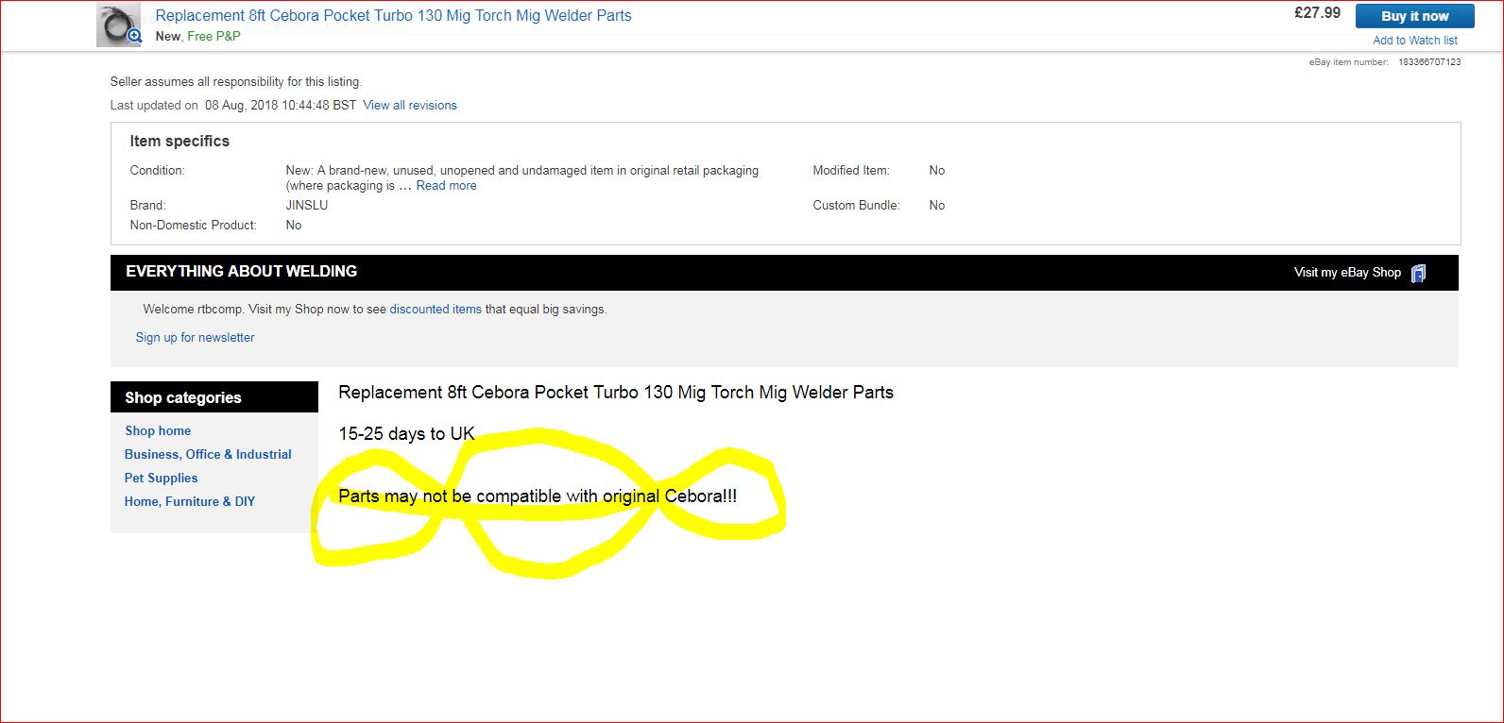Click the eBay item number value

point(1428,62)
